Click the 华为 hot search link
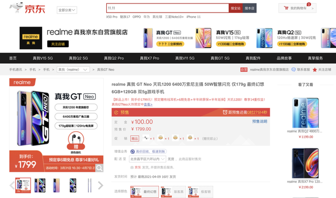This screenshot has width=336, height=198. pos(146,17)
